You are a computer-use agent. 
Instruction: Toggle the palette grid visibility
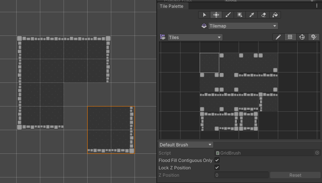tap(290, 37)
